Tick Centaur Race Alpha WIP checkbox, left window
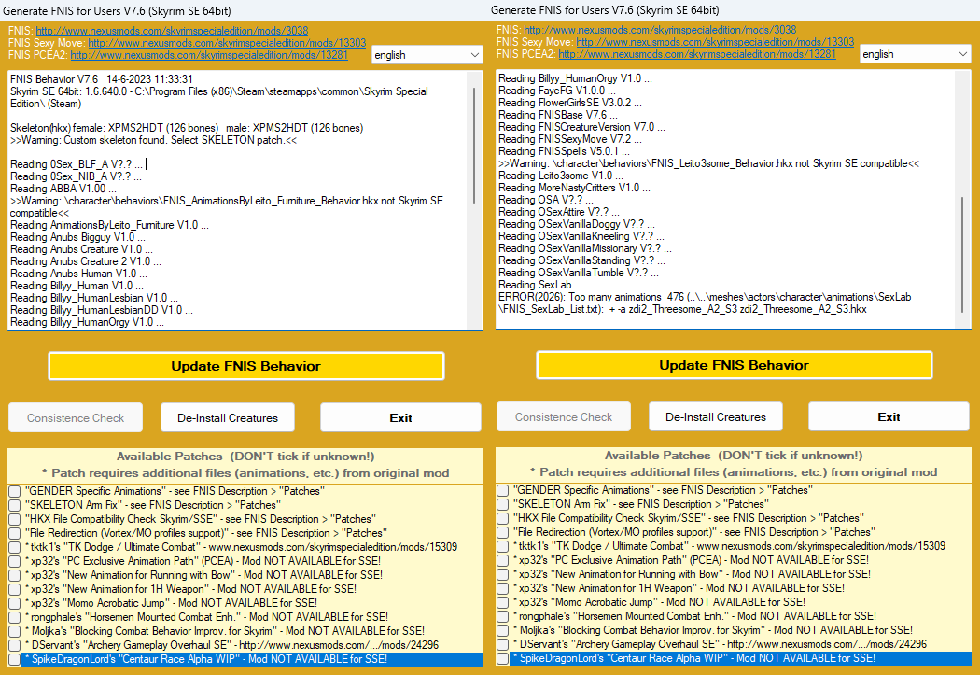This screenshot has height=675, width=980. pyautogui.click(x=15, y=659)
